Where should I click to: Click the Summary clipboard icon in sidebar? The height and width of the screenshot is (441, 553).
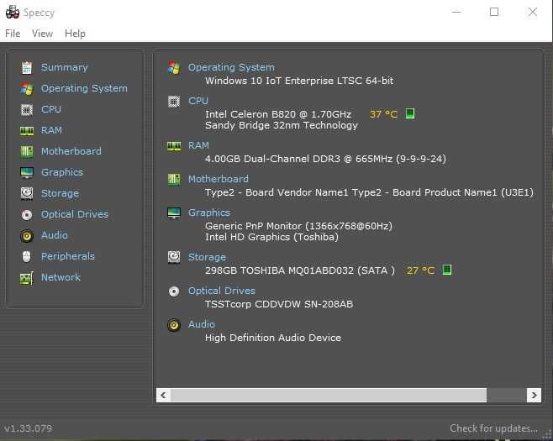tap(27, 68)
